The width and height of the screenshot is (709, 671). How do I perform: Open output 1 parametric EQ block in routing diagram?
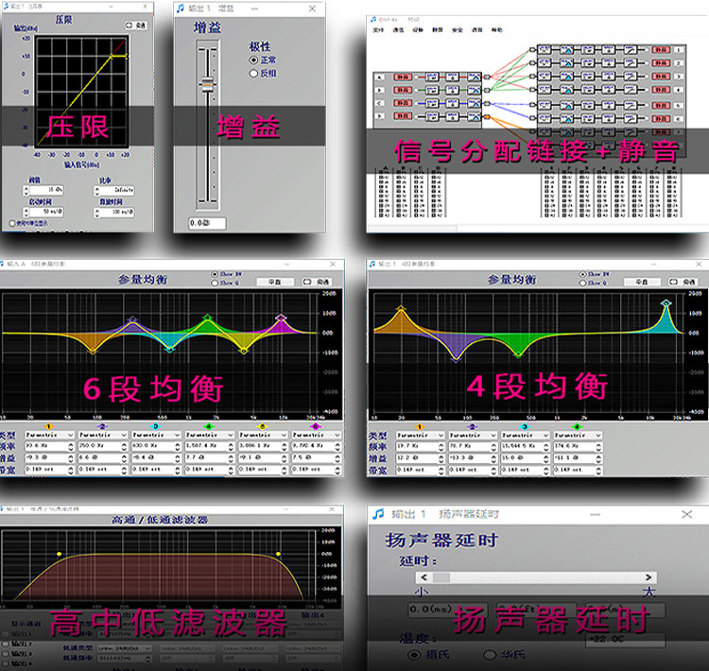coord(566,50)
